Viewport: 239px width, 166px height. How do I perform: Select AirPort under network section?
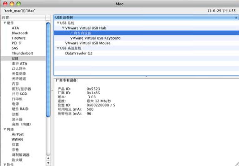(x=18, y=134)
